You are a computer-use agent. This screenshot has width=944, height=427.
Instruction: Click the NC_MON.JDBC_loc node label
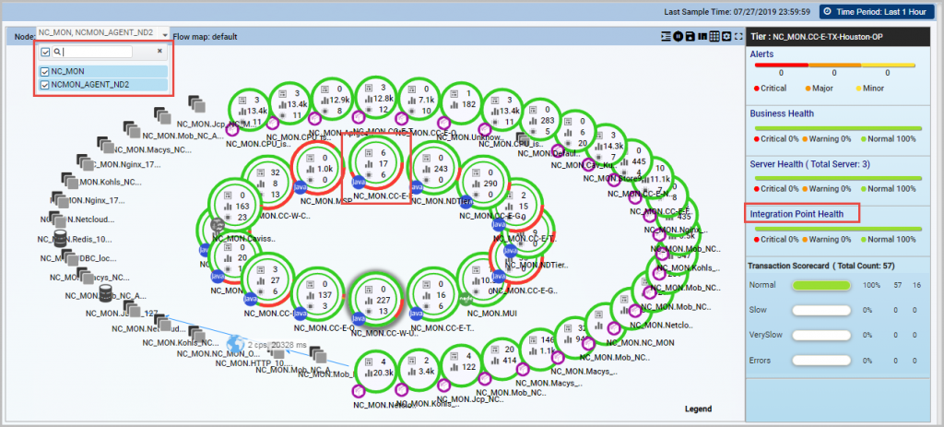point(78,258)
